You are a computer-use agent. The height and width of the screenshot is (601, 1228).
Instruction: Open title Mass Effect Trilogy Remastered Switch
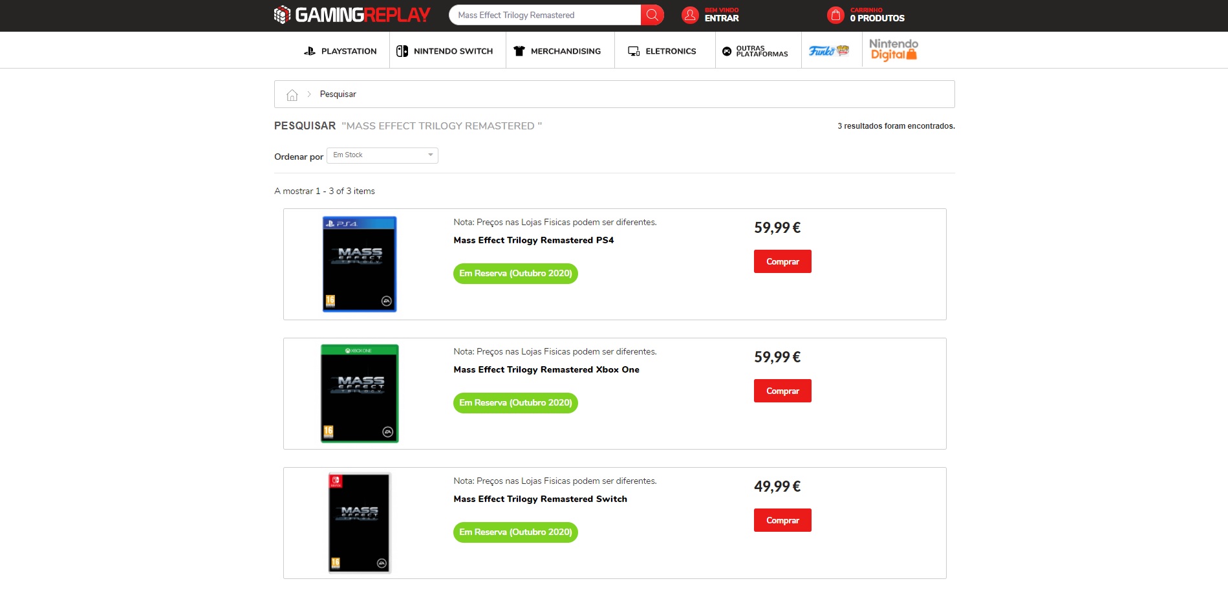click(540, 499)
